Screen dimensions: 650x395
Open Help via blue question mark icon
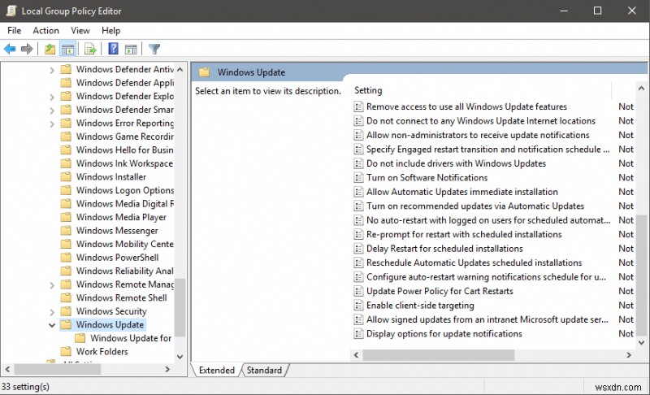coord(113,49)
